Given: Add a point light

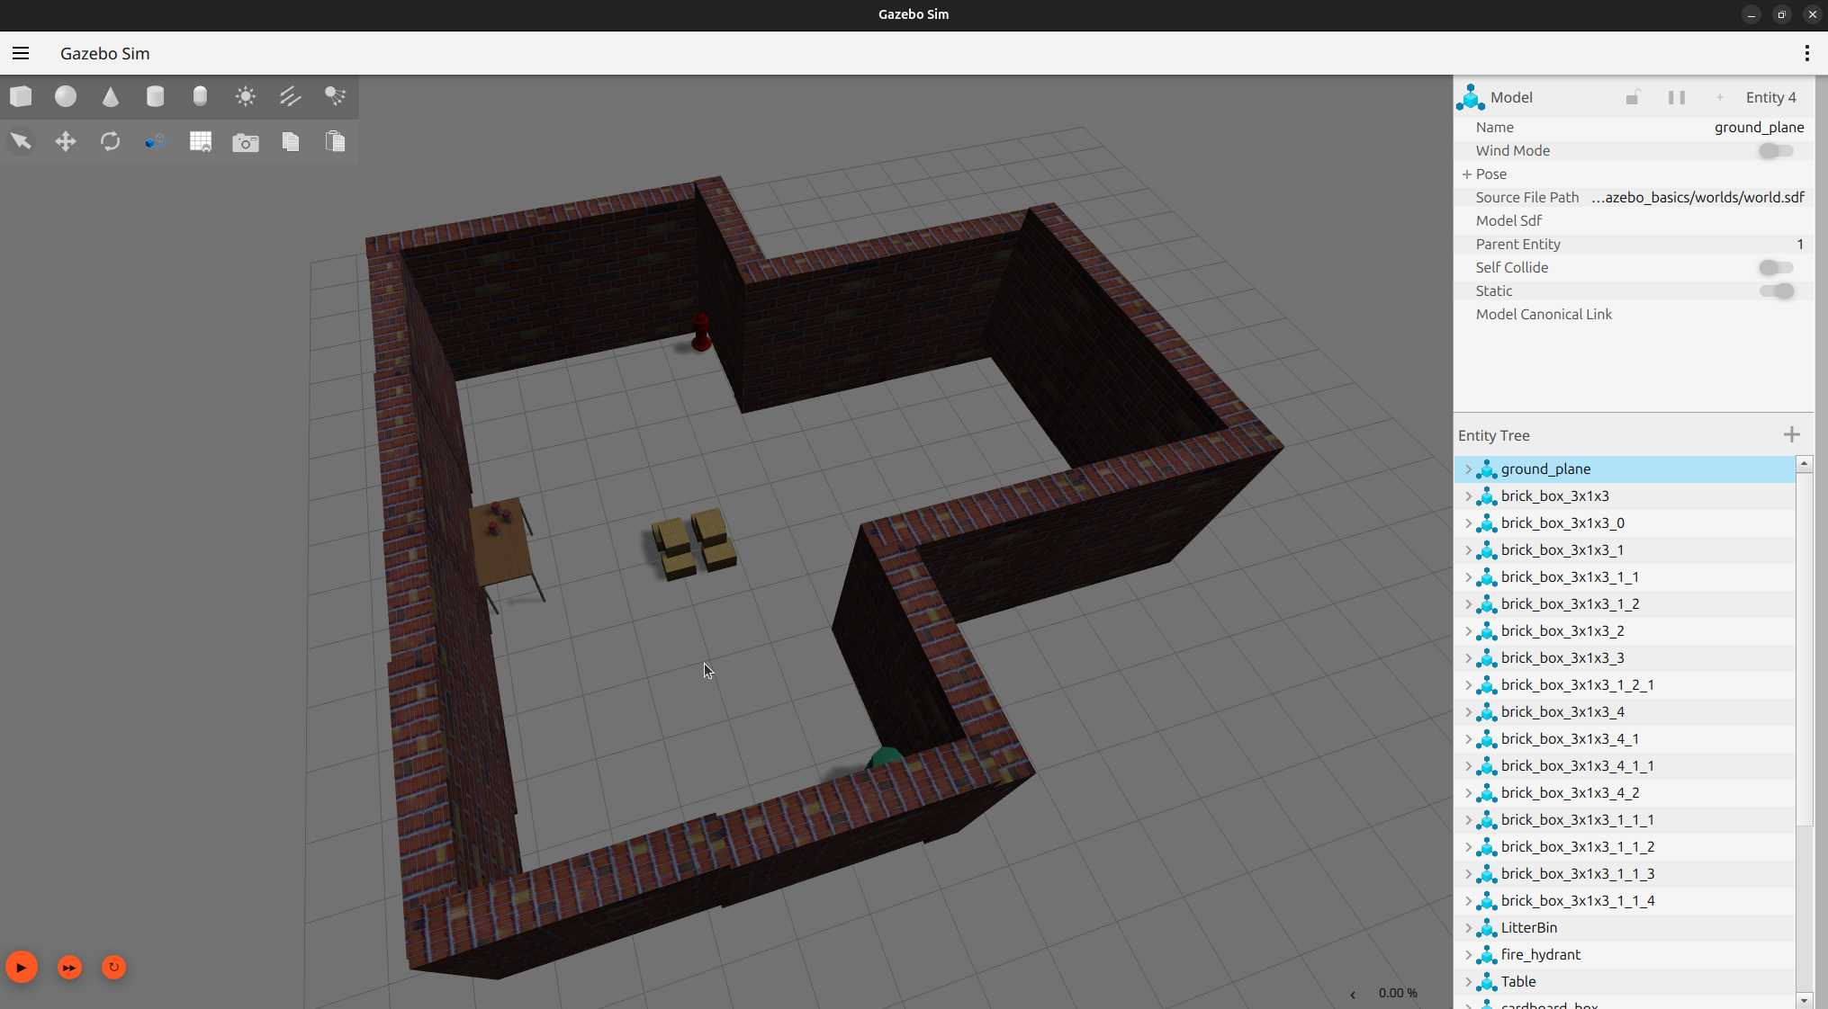Looking at the screenshot, I should [245, 96].
